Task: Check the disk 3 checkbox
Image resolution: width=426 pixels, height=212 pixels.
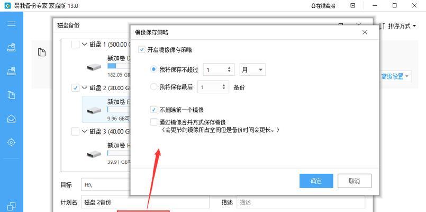Action: tap(75, 132)
